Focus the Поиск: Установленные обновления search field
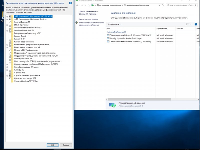200x150 pixels. point(180,5)
